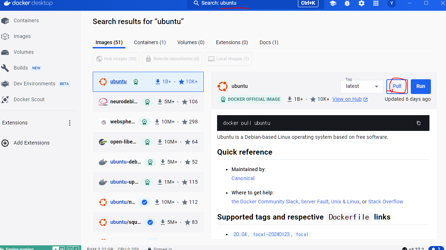This screenshot has height=250, width=446.
Task: Switch to the Images (51) tab
Action: point(109,42)
